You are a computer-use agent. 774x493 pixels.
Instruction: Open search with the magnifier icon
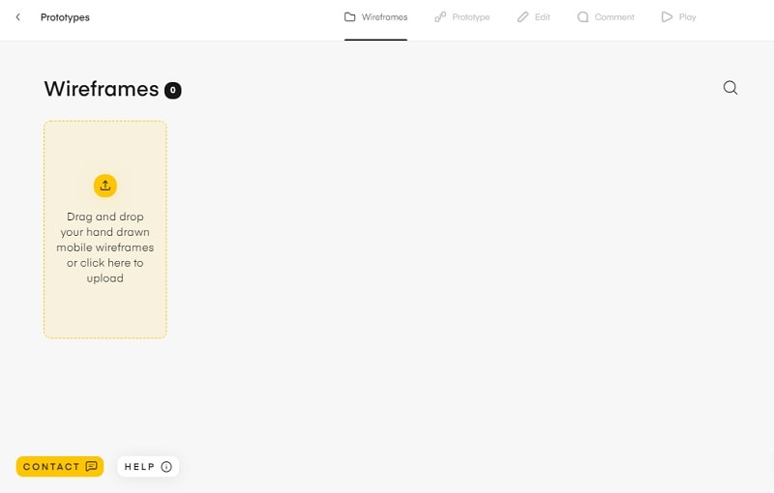(x=730, y=88)
